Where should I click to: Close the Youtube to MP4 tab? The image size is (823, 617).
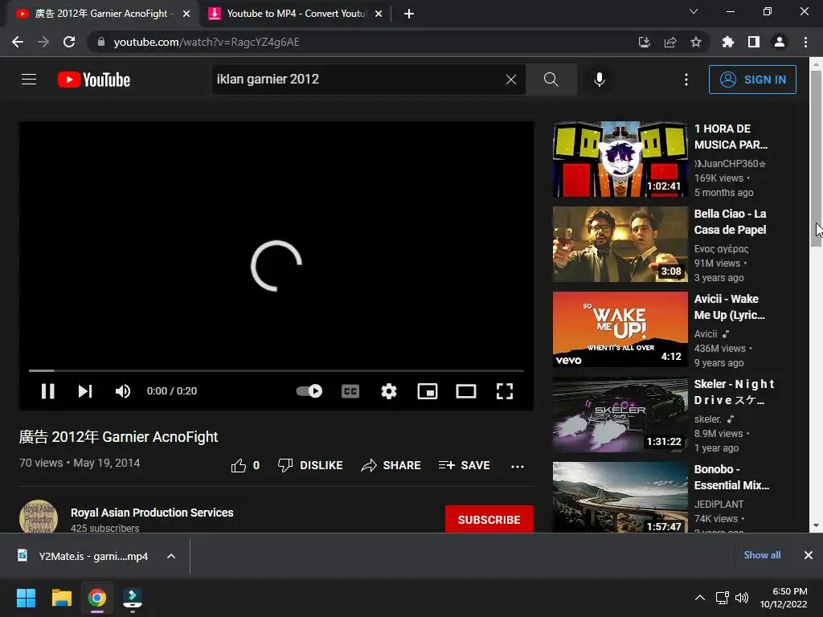(x=379, y=14)
